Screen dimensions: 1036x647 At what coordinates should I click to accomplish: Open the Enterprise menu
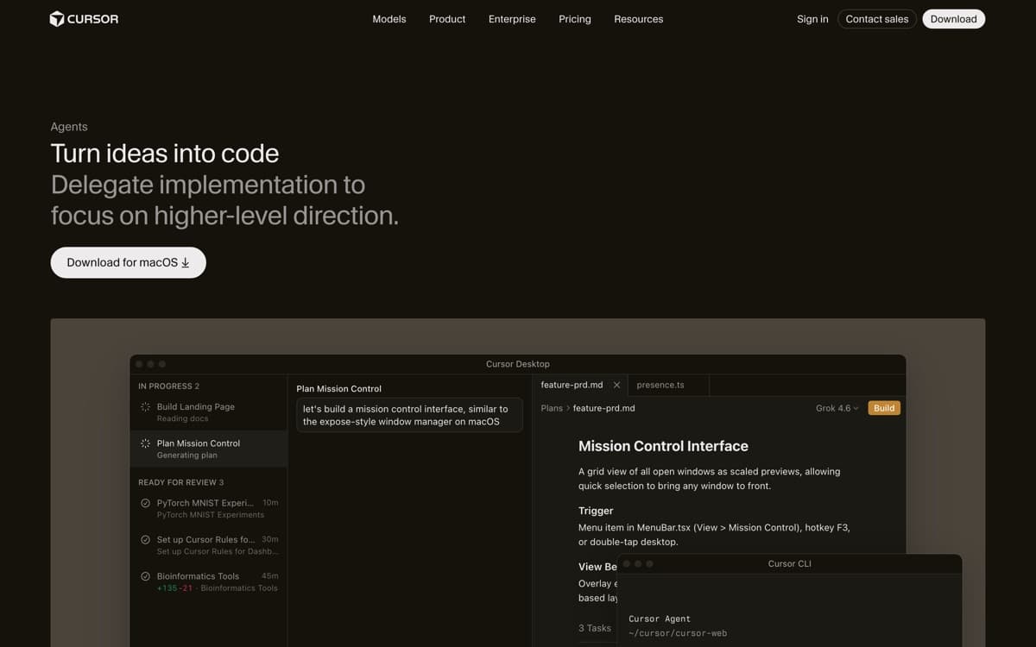click(x=512, y=19)
